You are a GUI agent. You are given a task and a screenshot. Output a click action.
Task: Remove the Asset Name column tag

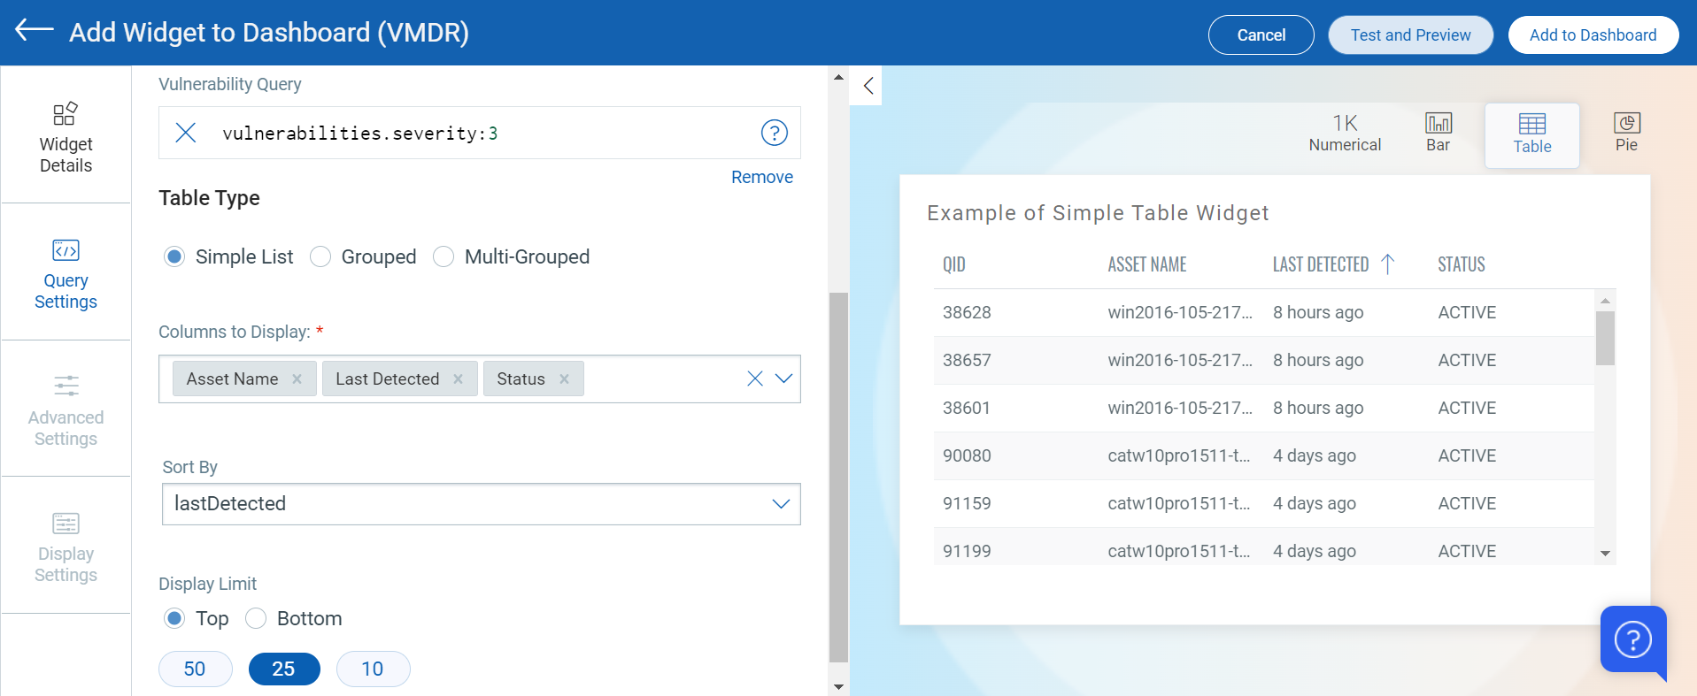(x=297, y=379)
